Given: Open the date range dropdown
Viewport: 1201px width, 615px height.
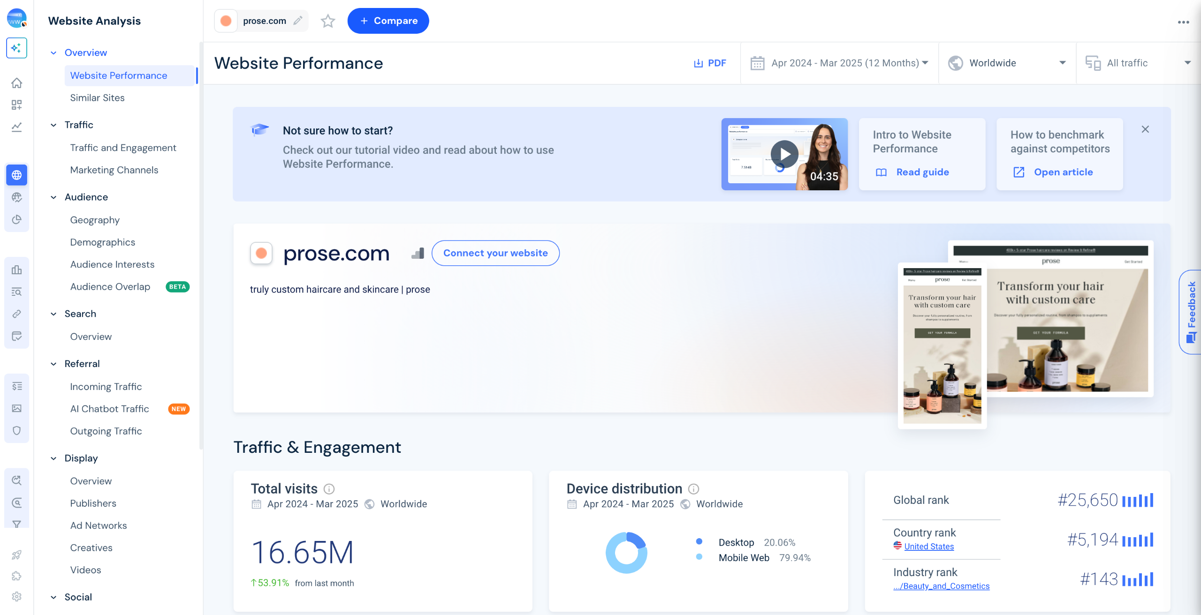Looking at the screenshot, I should pos(839,63).
